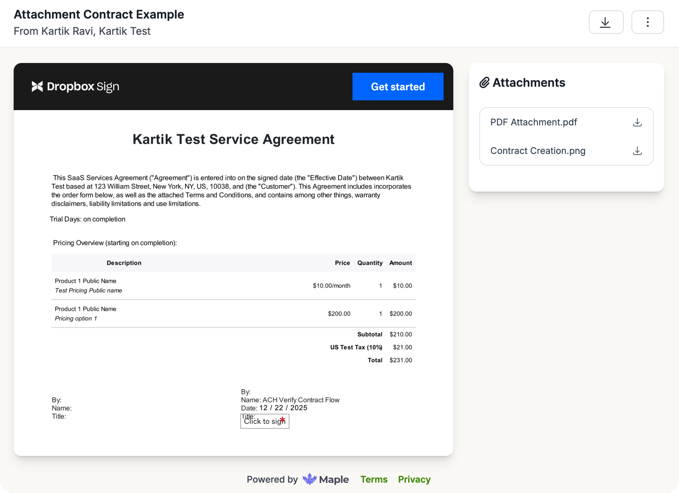The width and height of the screenshot is (679, 493).
Task: Click the date 12 / 22 / 2025
Action: point(283,408)
